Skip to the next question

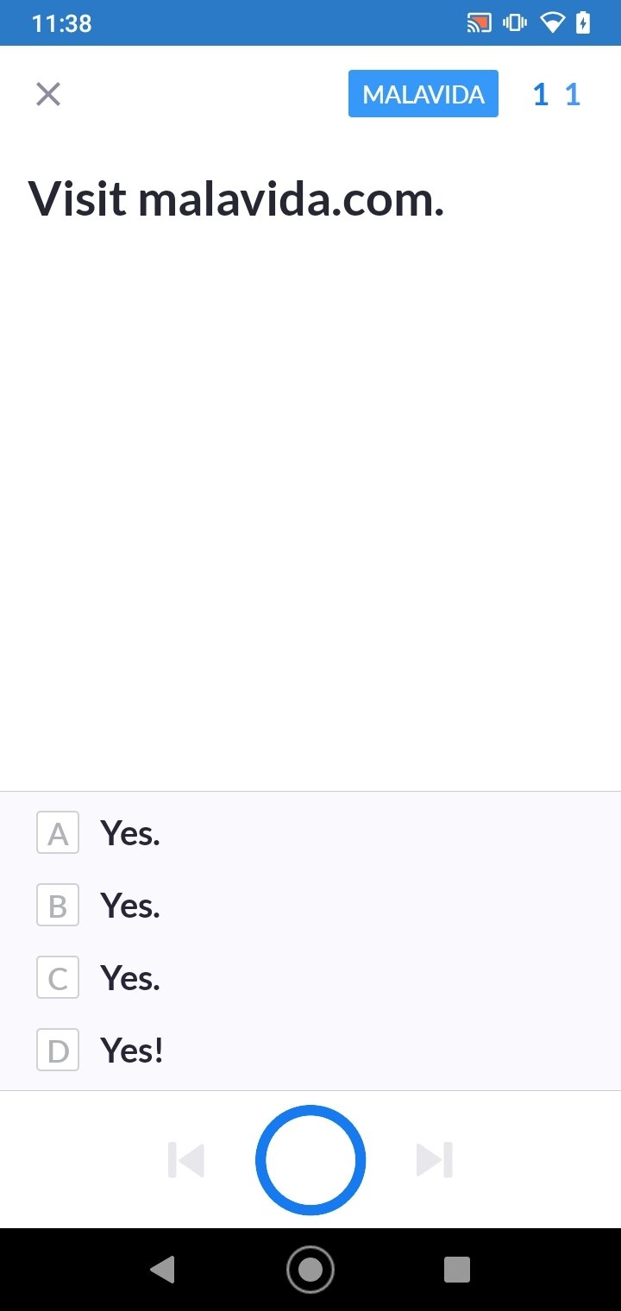tap(434, 1160)
